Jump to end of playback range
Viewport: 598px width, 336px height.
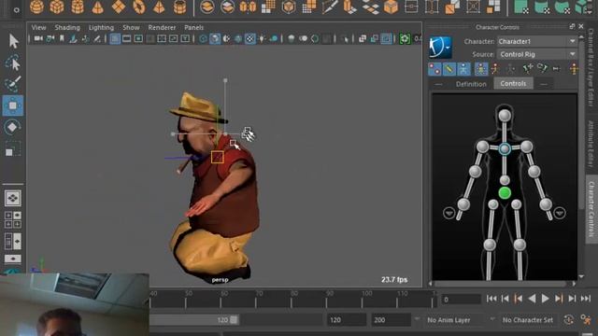[x=586, y=299]
